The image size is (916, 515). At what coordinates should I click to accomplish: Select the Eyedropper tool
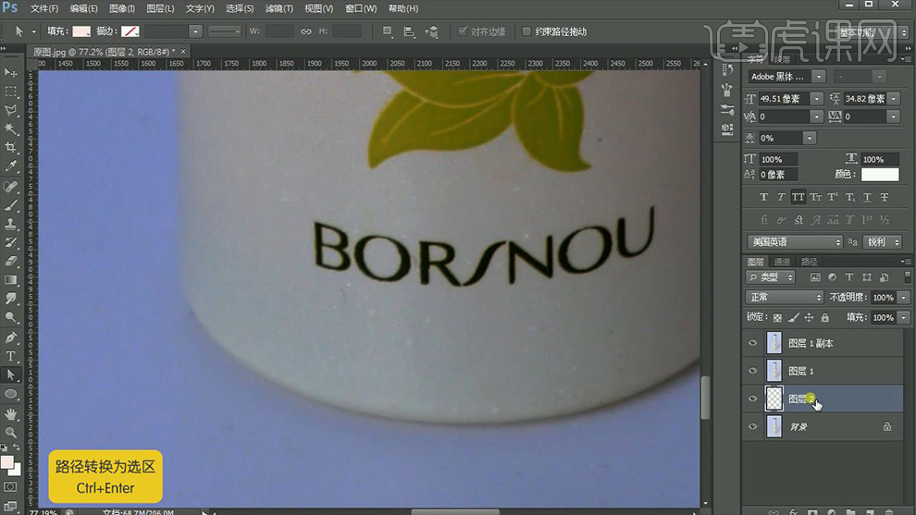[x=10, y=166]
